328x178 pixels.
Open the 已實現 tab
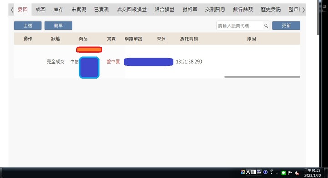pos(102,10)
